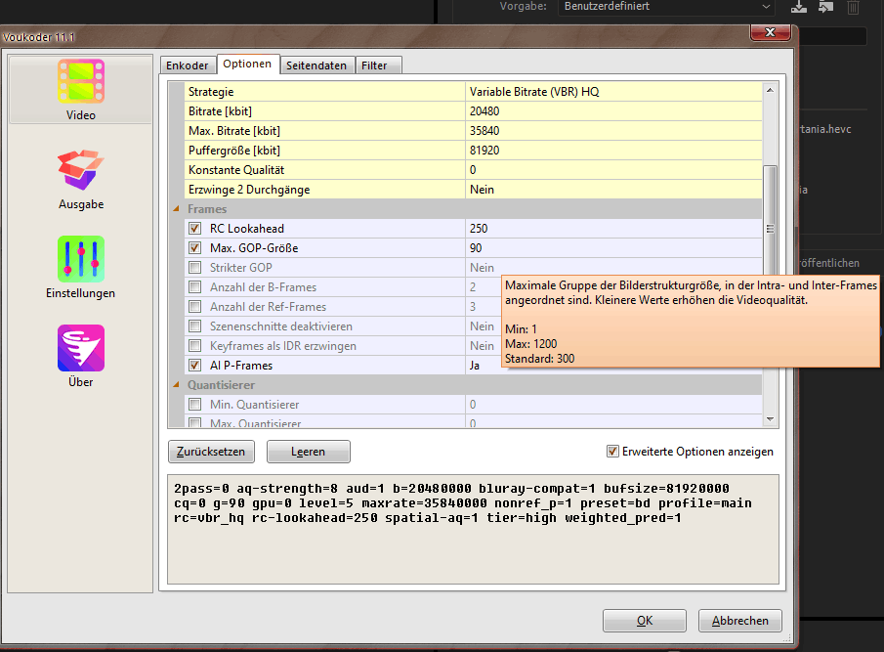
Task: Switch to the Filter tab
Action: coord(374,65)
